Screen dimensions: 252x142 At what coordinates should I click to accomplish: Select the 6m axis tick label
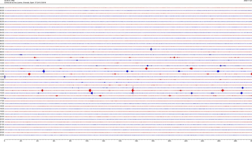(x=54, y=141)
